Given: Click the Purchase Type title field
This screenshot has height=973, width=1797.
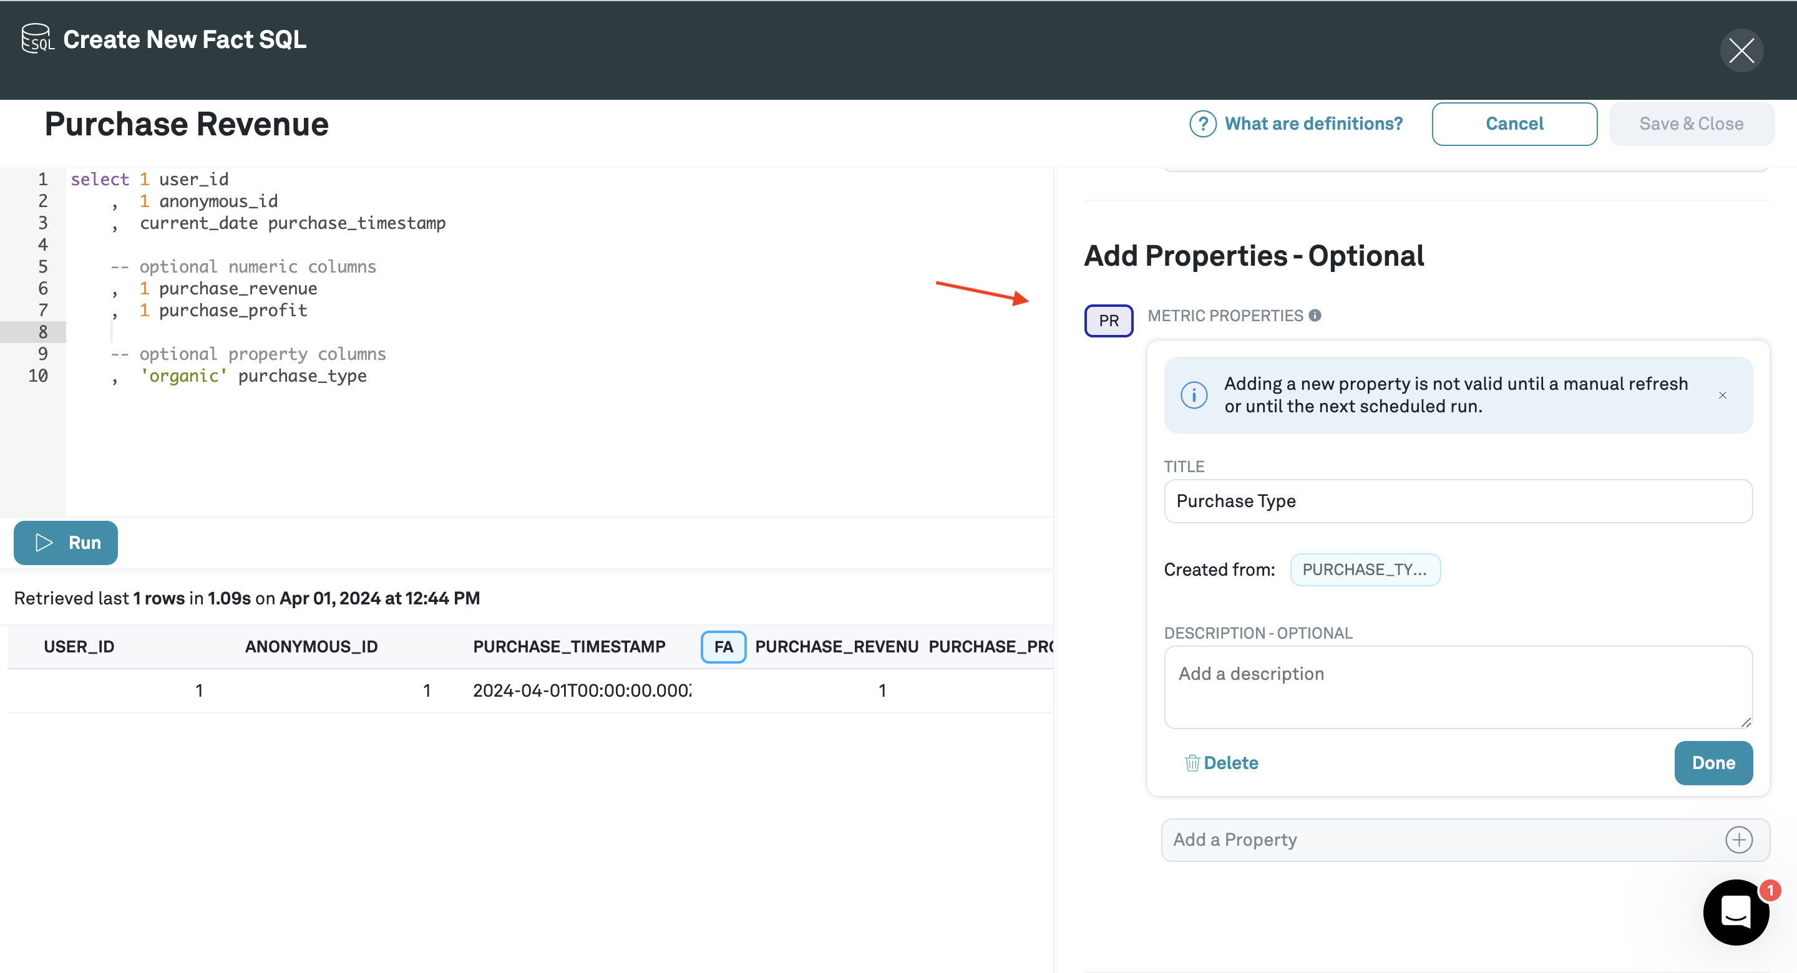Looking at the screenshot, I should coord(1458,501).
